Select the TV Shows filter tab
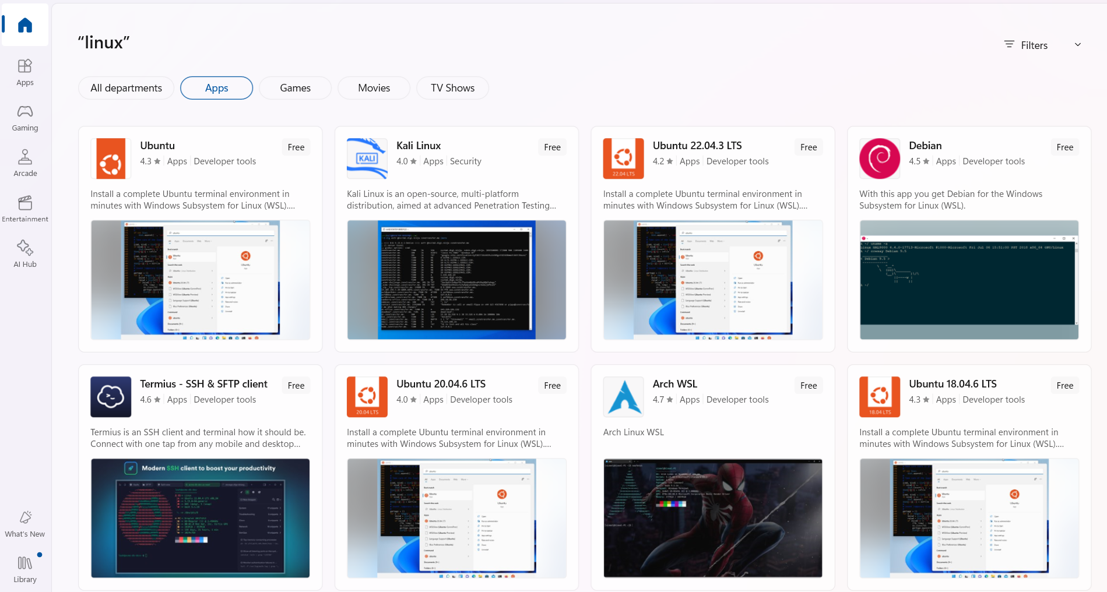Viewport: 1107px width, 592px height. [x=453, y=88]
